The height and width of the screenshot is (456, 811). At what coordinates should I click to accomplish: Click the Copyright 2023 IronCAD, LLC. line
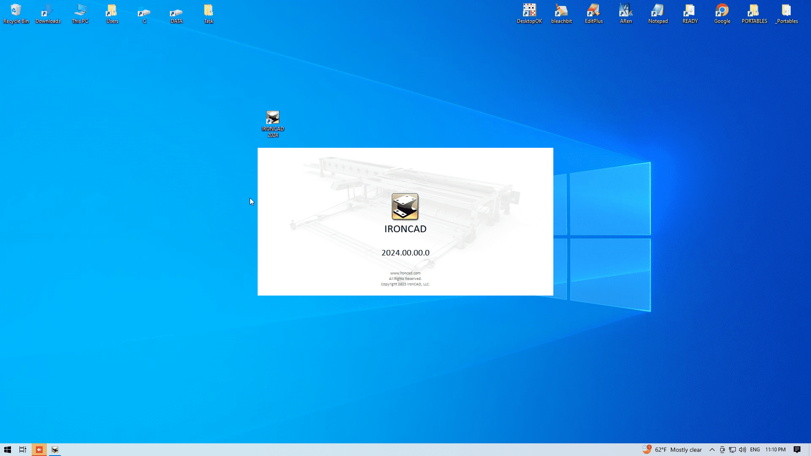pyautogui.click(x=405, y=284)
